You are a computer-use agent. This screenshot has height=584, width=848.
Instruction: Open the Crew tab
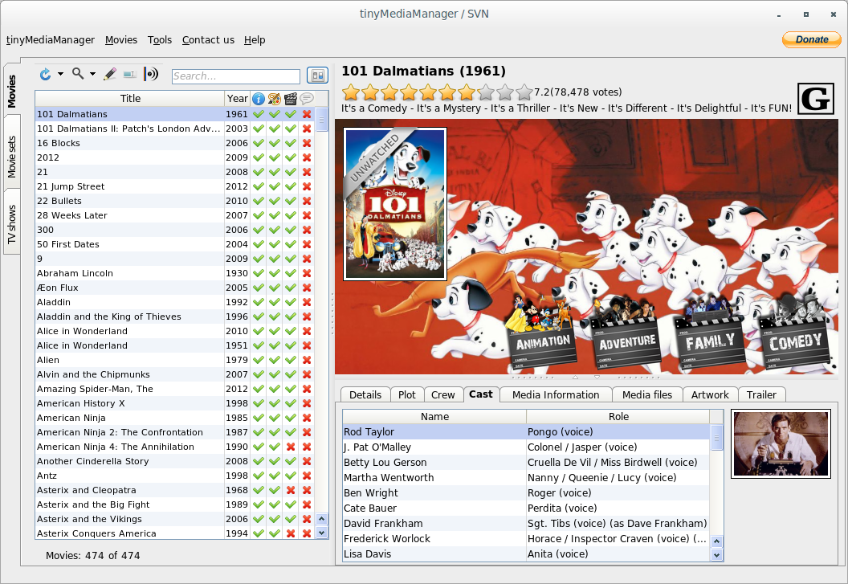(443, 394)
